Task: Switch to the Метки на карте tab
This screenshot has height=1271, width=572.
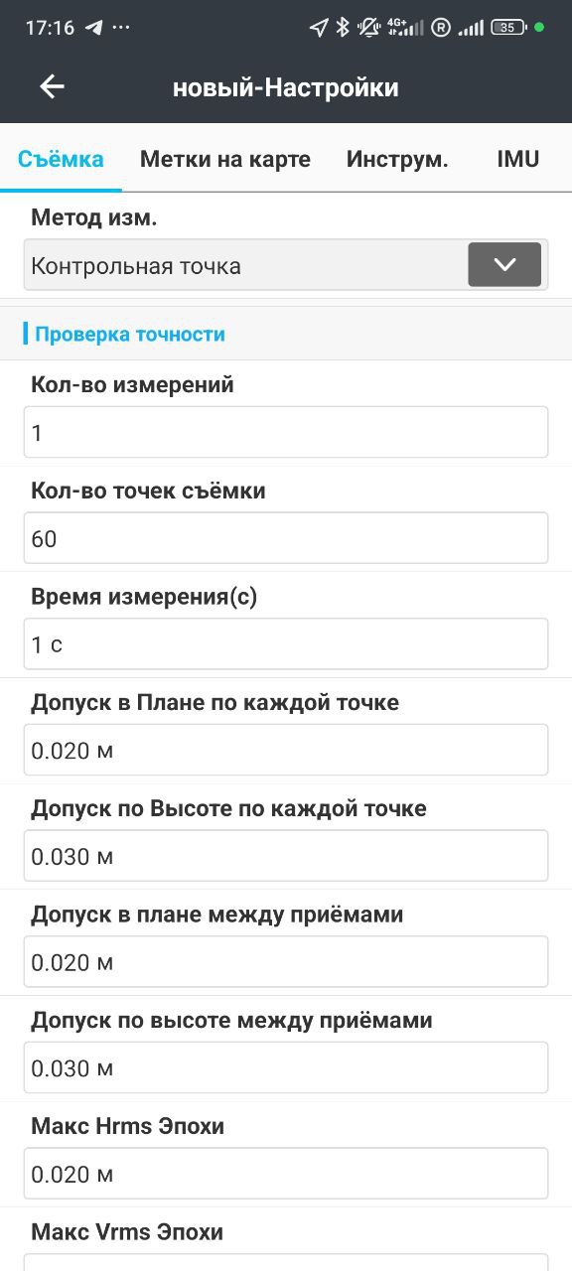Action: tap(225, 159)
